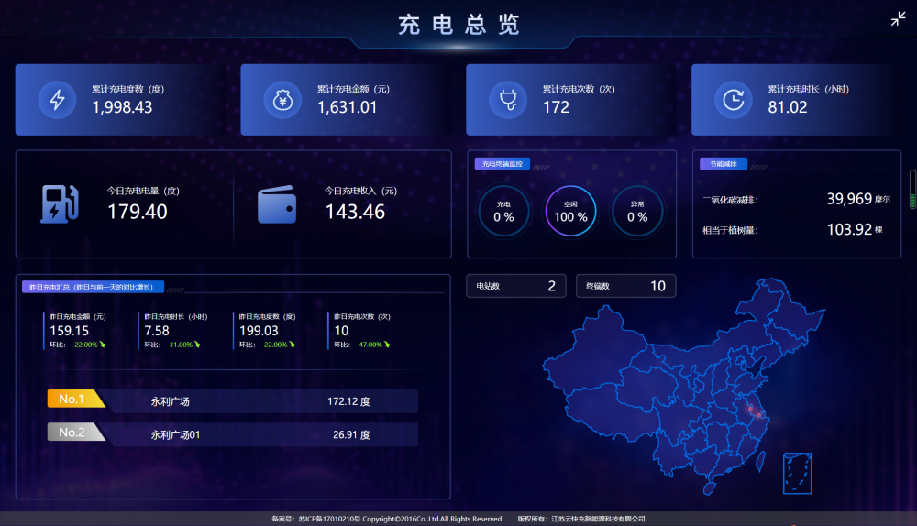This screenshot has width=917, height=526.
Task: Select the 充电终端监控 panel tab
Action: (x=503, y=164)
